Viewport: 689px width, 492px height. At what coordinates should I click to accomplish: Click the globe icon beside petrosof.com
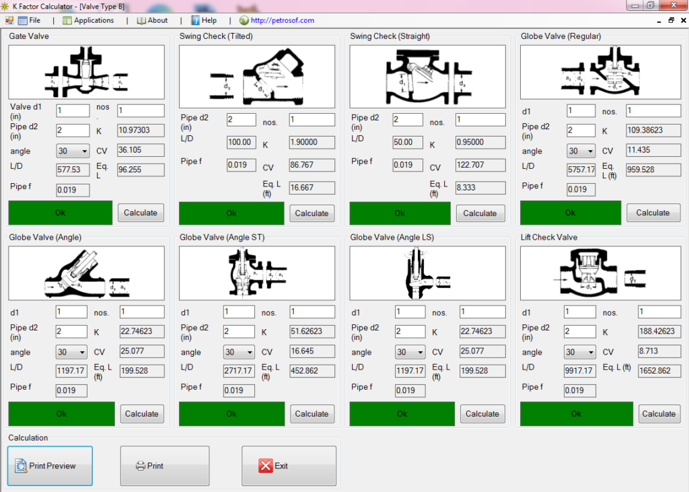coord(244,20)
